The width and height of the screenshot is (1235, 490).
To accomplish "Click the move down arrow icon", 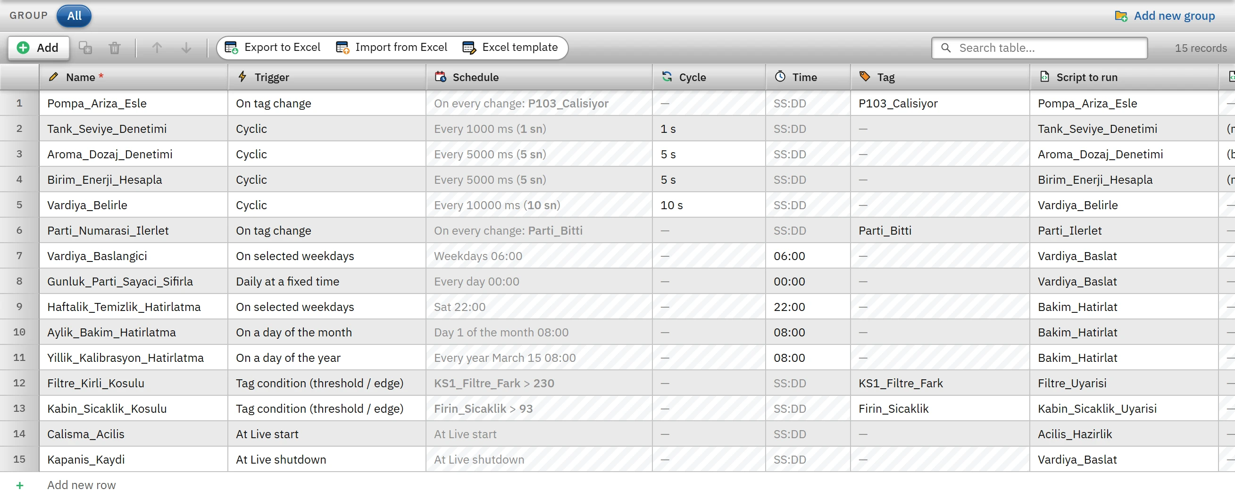I will (186, 48).
